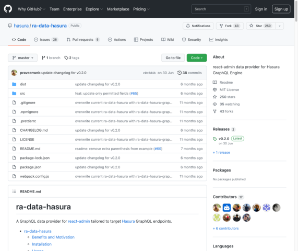This screenshot has height=251, width=298.
Task: Switch to the Wiki tab
Action: 168,40
